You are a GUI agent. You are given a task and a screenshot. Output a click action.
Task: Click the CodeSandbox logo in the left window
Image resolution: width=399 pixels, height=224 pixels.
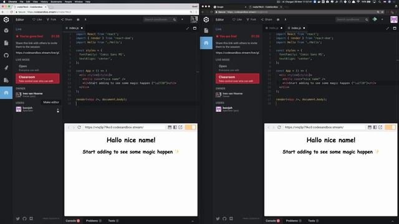pos(6,19)
